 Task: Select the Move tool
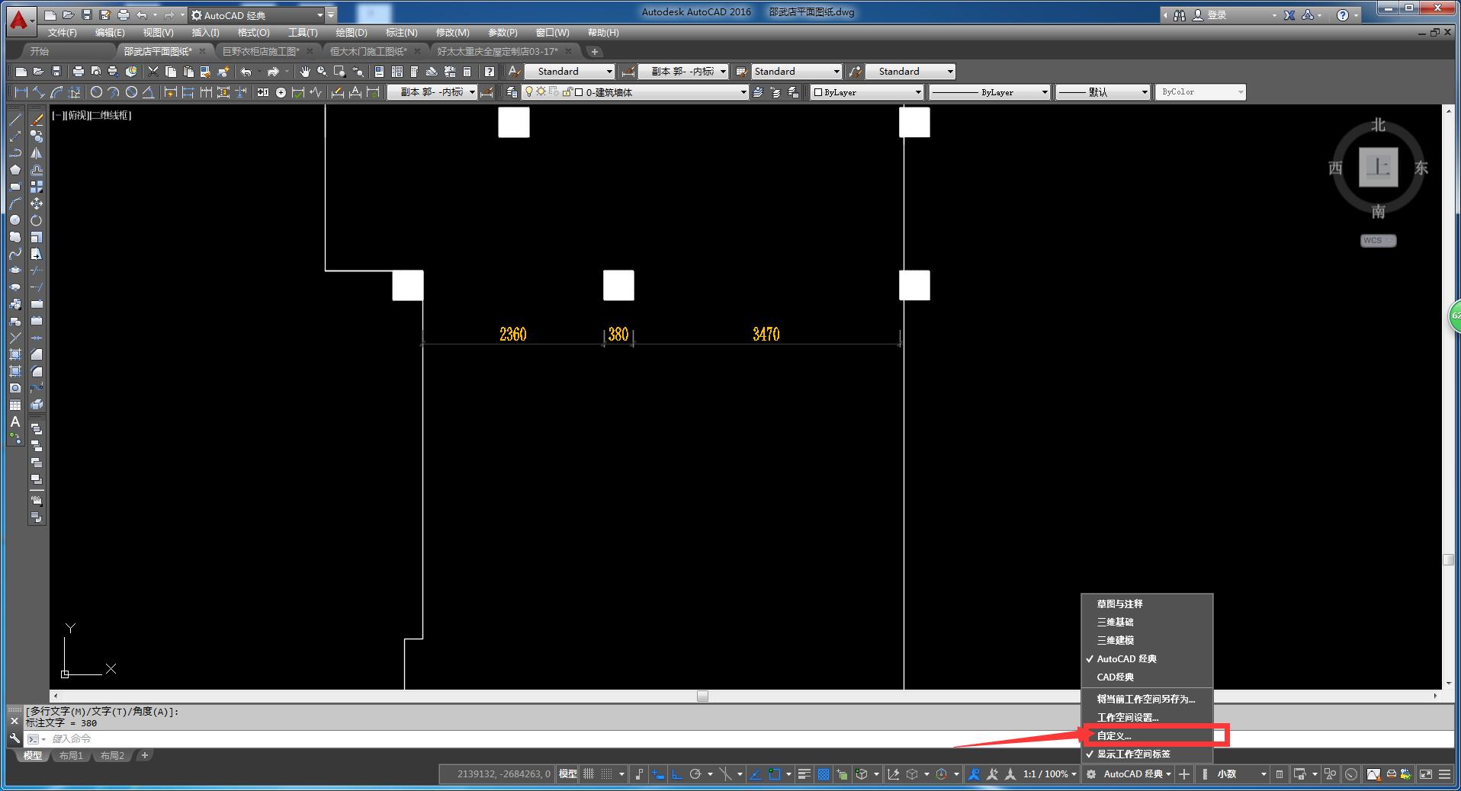pos(36,203)
